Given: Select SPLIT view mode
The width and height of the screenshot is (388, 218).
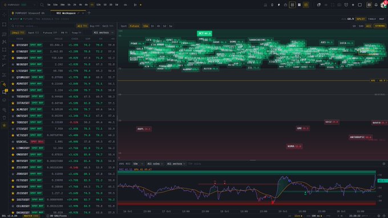Looking at the screenshot, I should click(x=361, y=19).
